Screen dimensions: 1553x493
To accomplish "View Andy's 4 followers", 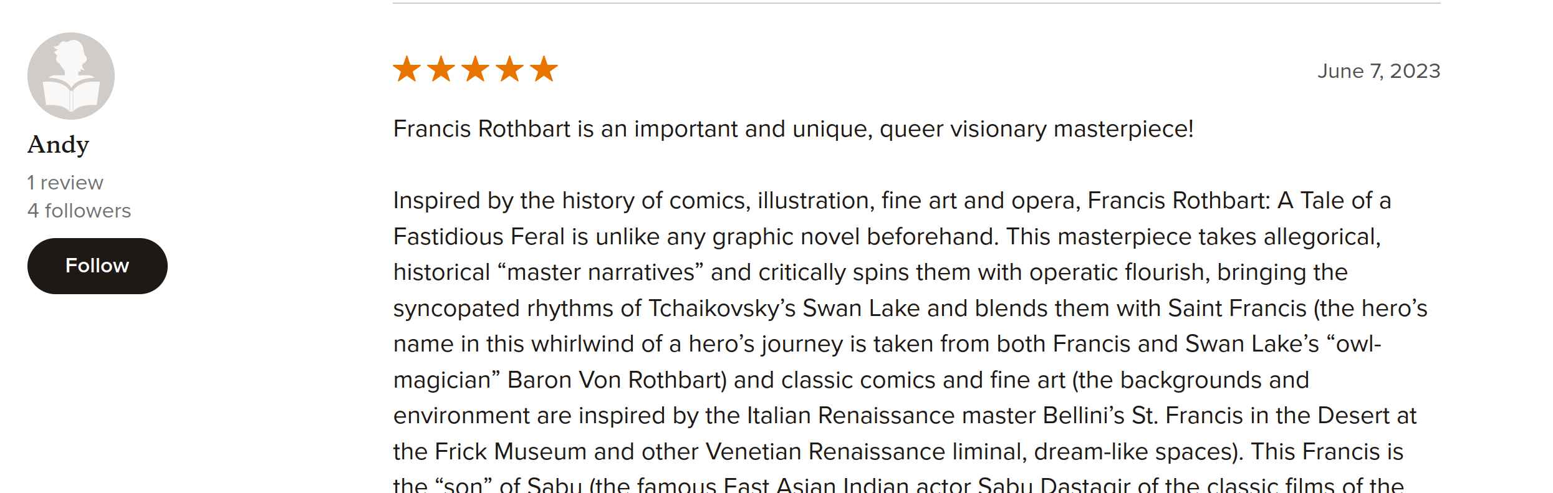I will (x=79, y=211).
